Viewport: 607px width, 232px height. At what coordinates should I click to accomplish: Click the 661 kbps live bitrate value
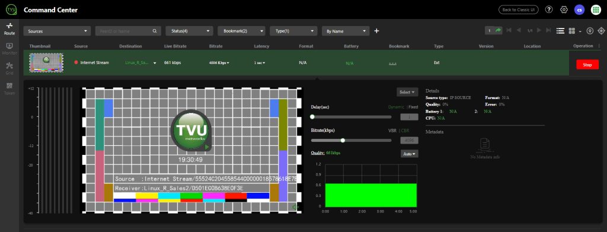(x=172, y=63)
